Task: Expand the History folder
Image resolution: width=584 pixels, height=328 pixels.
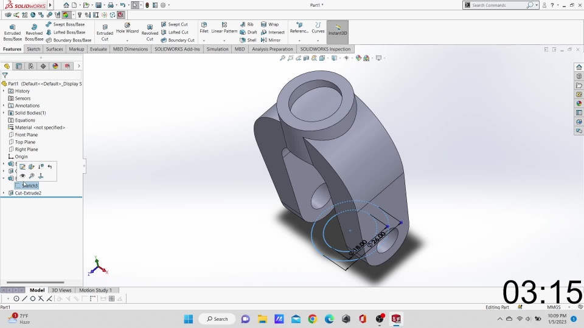Action: (4, 91)
